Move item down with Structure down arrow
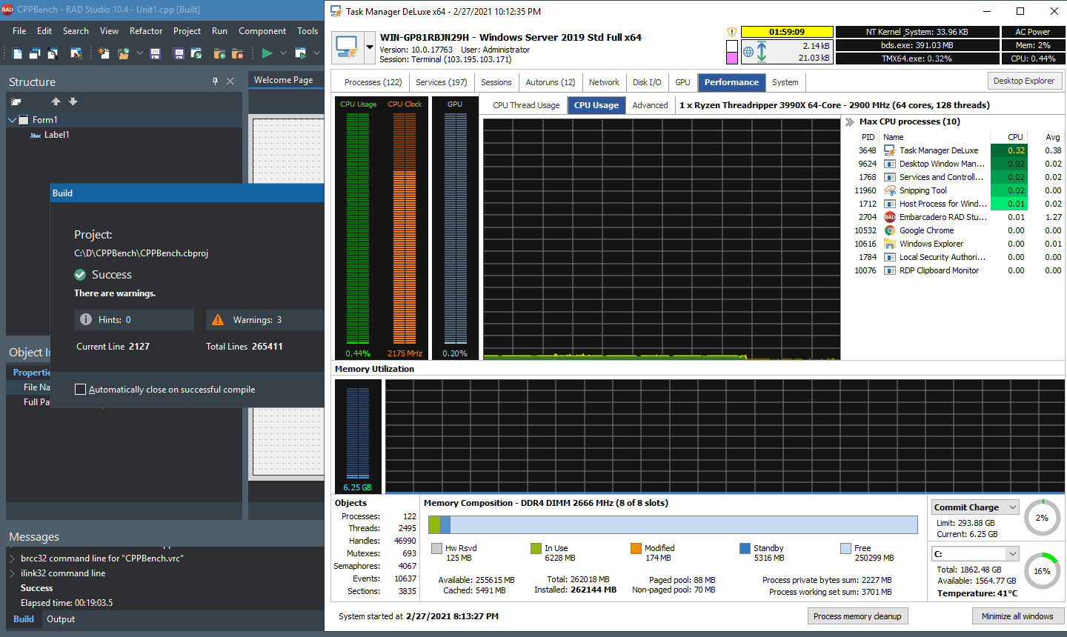 pos(73,101)
